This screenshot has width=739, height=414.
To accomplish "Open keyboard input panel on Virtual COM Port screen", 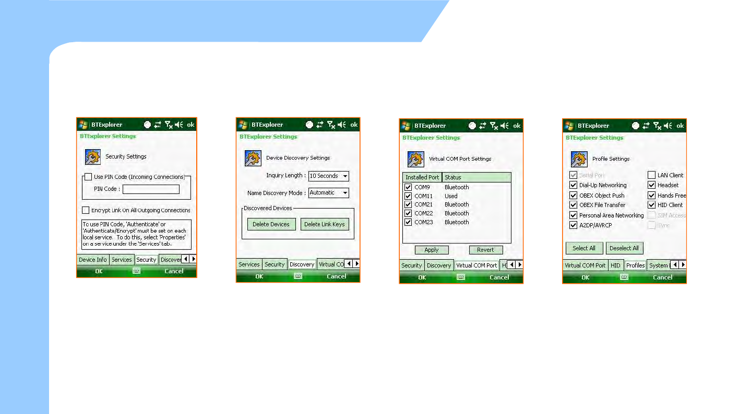I will (x=461, y=277).
